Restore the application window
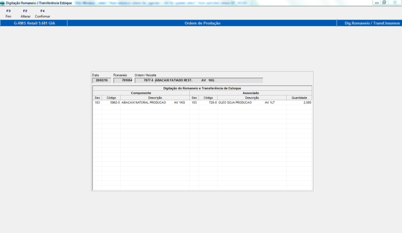This screenshot has height=233, width=402. (384, 3)
